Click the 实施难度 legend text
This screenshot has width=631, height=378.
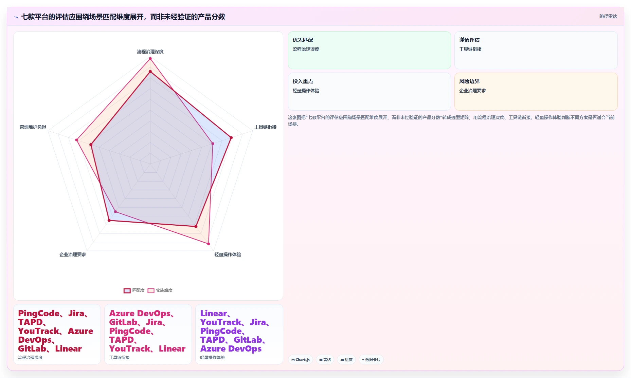(x=164, y=290)
